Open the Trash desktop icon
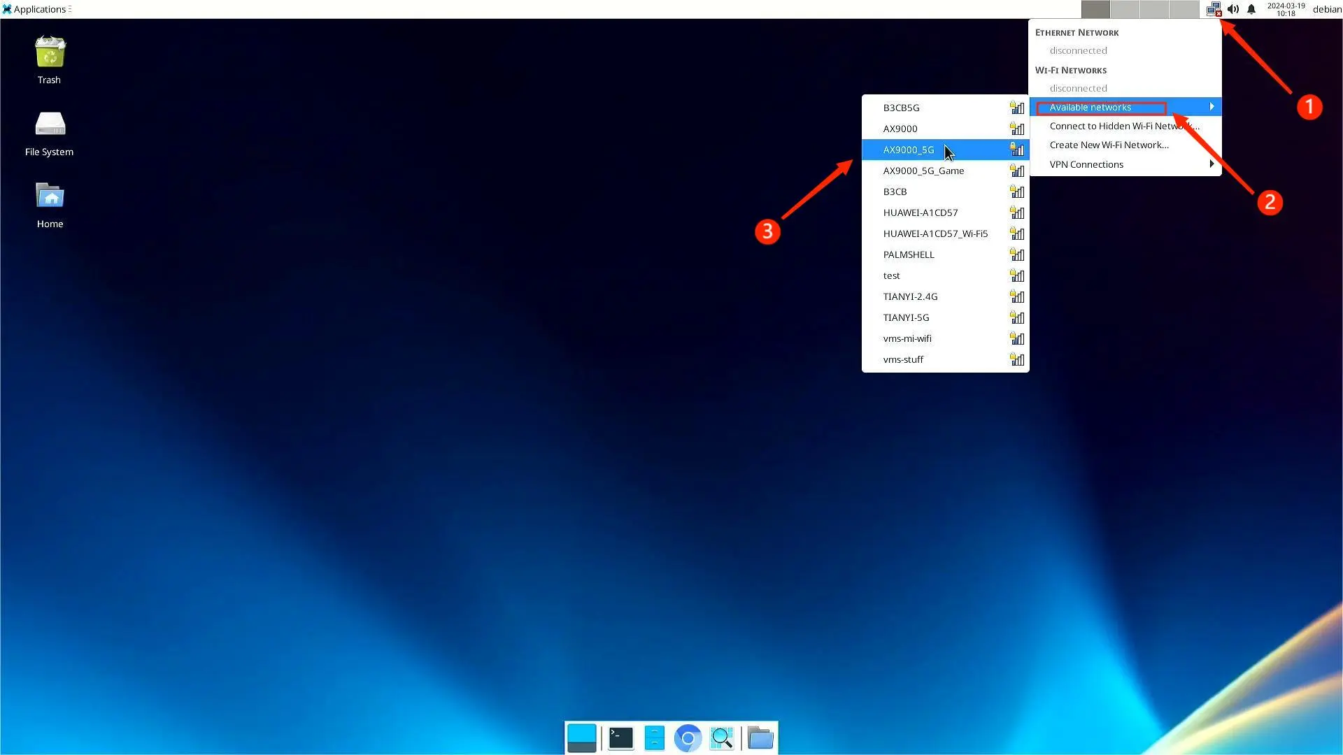Viewport: 1343px width, 755px height. [50, 52]
